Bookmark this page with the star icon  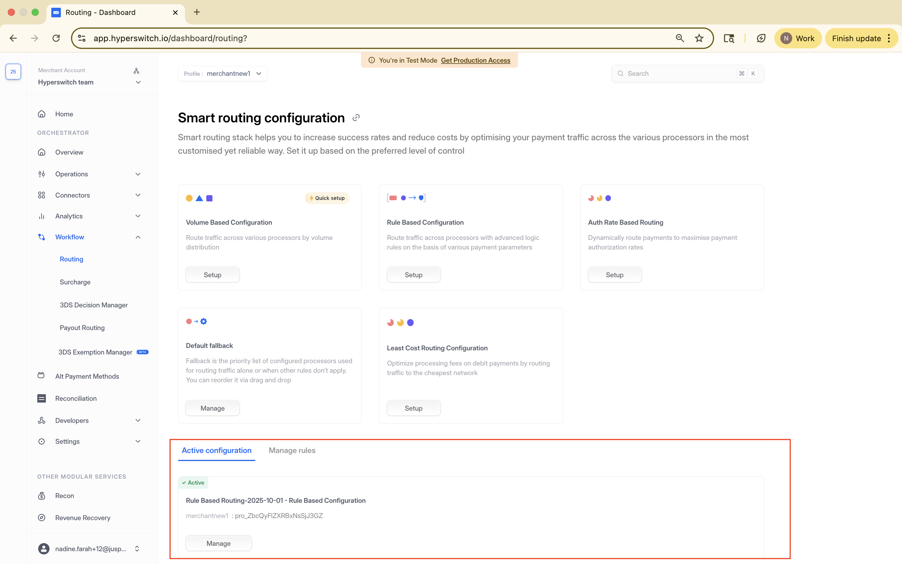click(x=699, y=38)
